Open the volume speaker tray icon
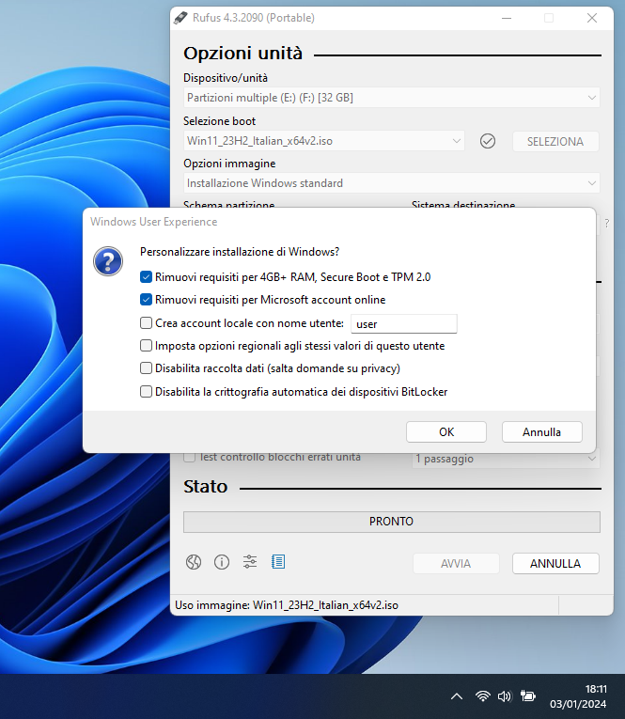Image resolution: width=625 pixels, height=719 pixels. pos(504,696)
